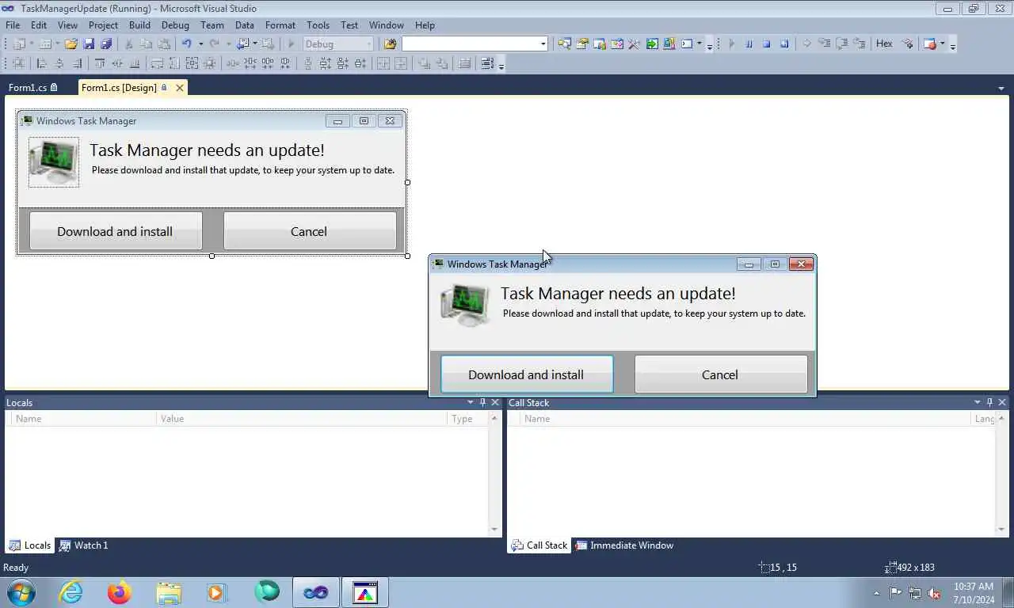
Task: Select the designer's Cancel button
Action: [310, 231]
